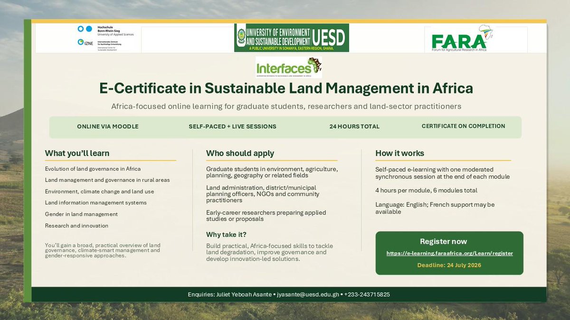Click the Register now heading
Image resolution: width=570 pixels, height=320 pixels.
[x=443, y=241]
